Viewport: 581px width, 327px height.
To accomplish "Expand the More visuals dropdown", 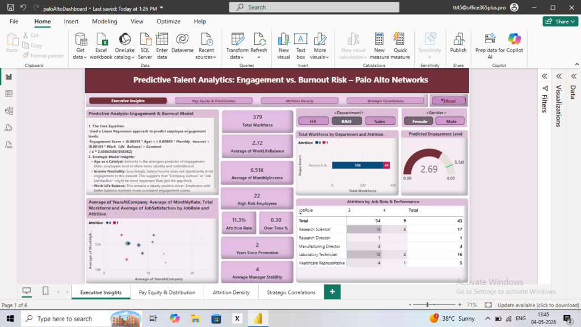I will coord(327,57).
